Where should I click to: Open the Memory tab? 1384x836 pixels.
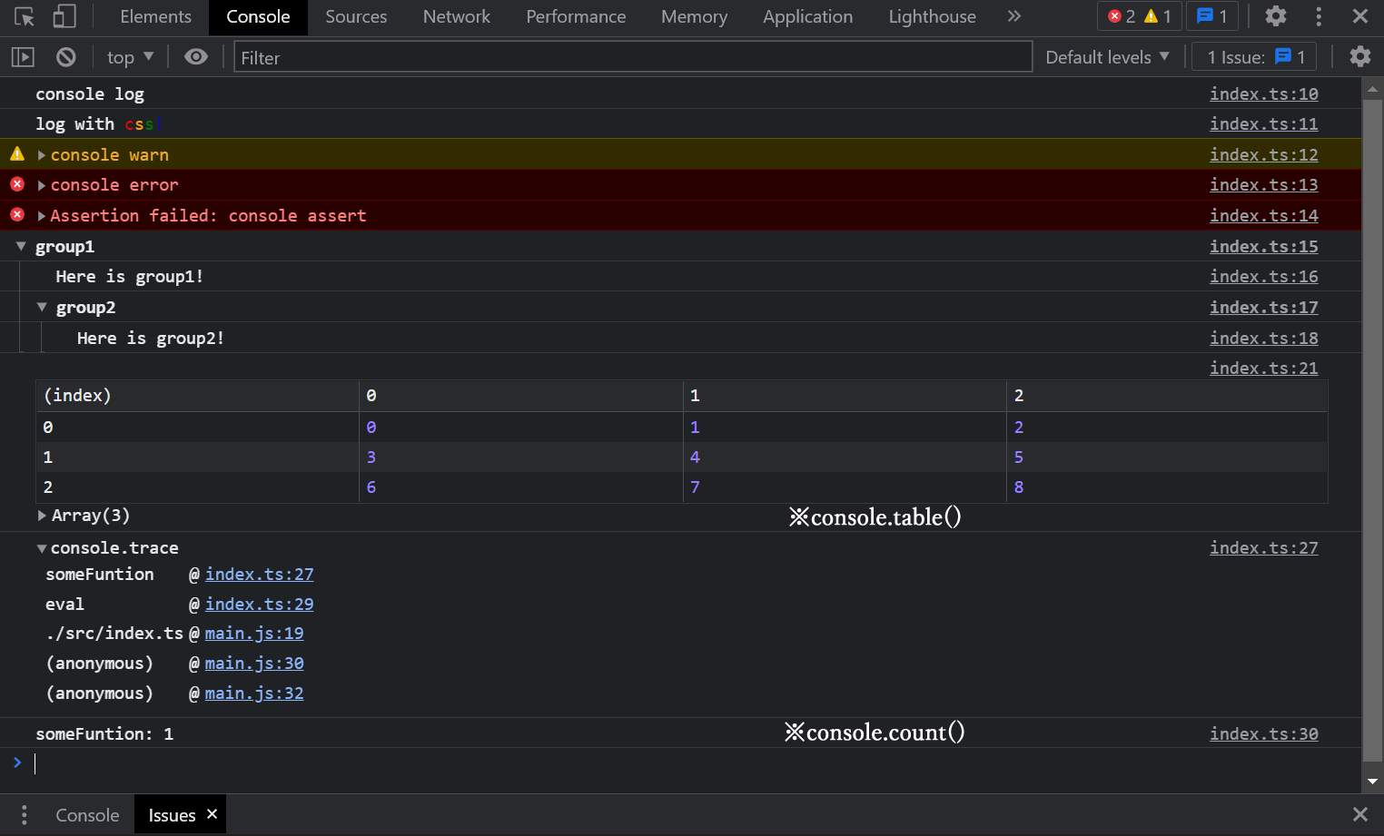(x=694, y=16)
